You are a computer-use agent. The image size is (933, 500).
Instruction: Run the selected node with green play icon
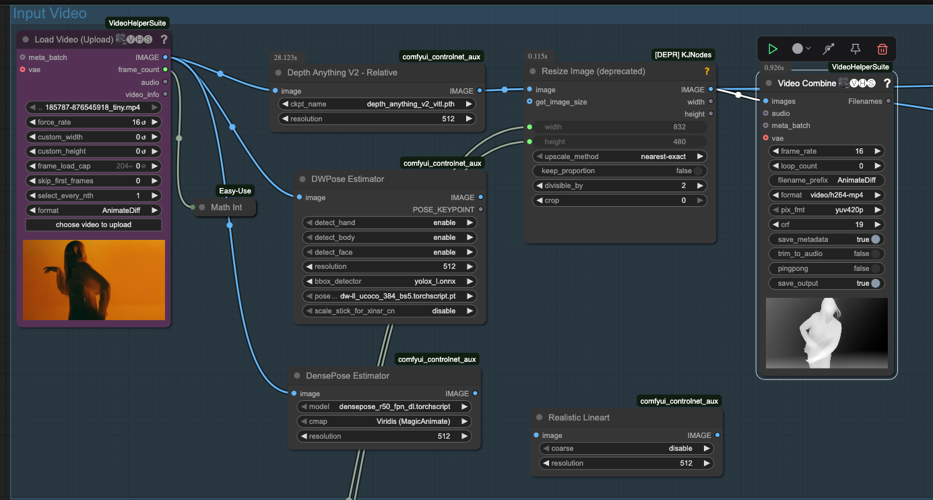pos(773,49)
